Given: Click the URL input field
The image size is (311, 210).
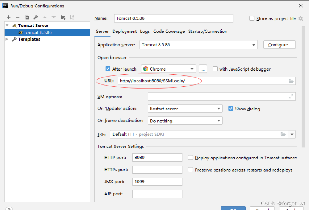Looking at the screenshot, I should [x=207, y=81].
